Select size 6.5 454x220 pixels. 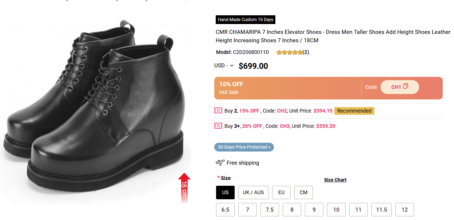tap(225, 210)
